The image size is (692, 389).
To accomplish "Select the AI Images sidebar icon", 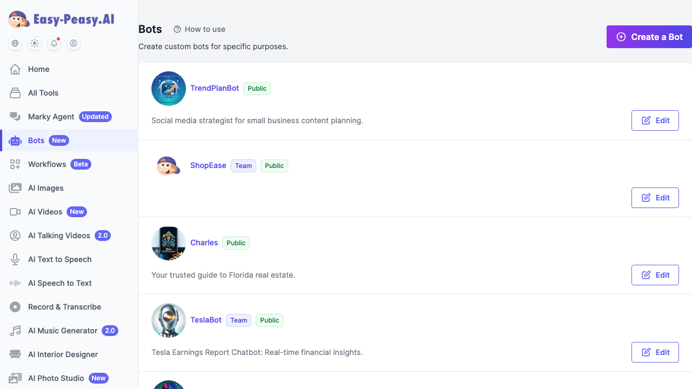I will [x=15, y=188].
